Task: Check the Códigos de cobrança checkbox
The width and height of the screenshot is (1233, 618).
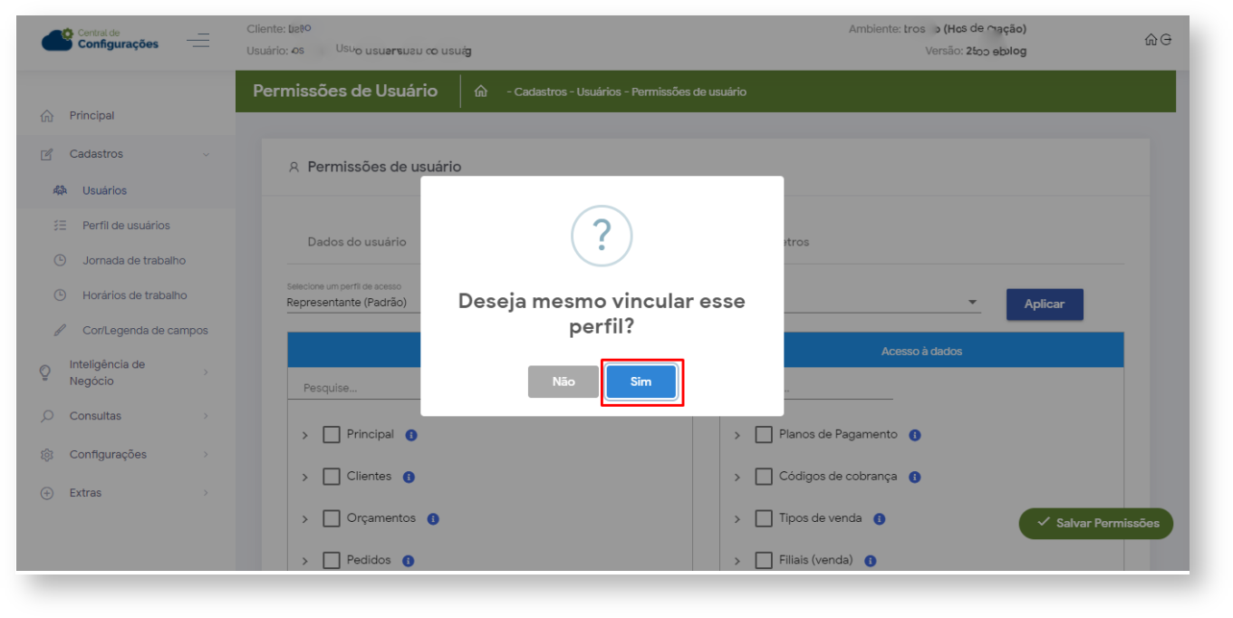Action: [764, 477]
